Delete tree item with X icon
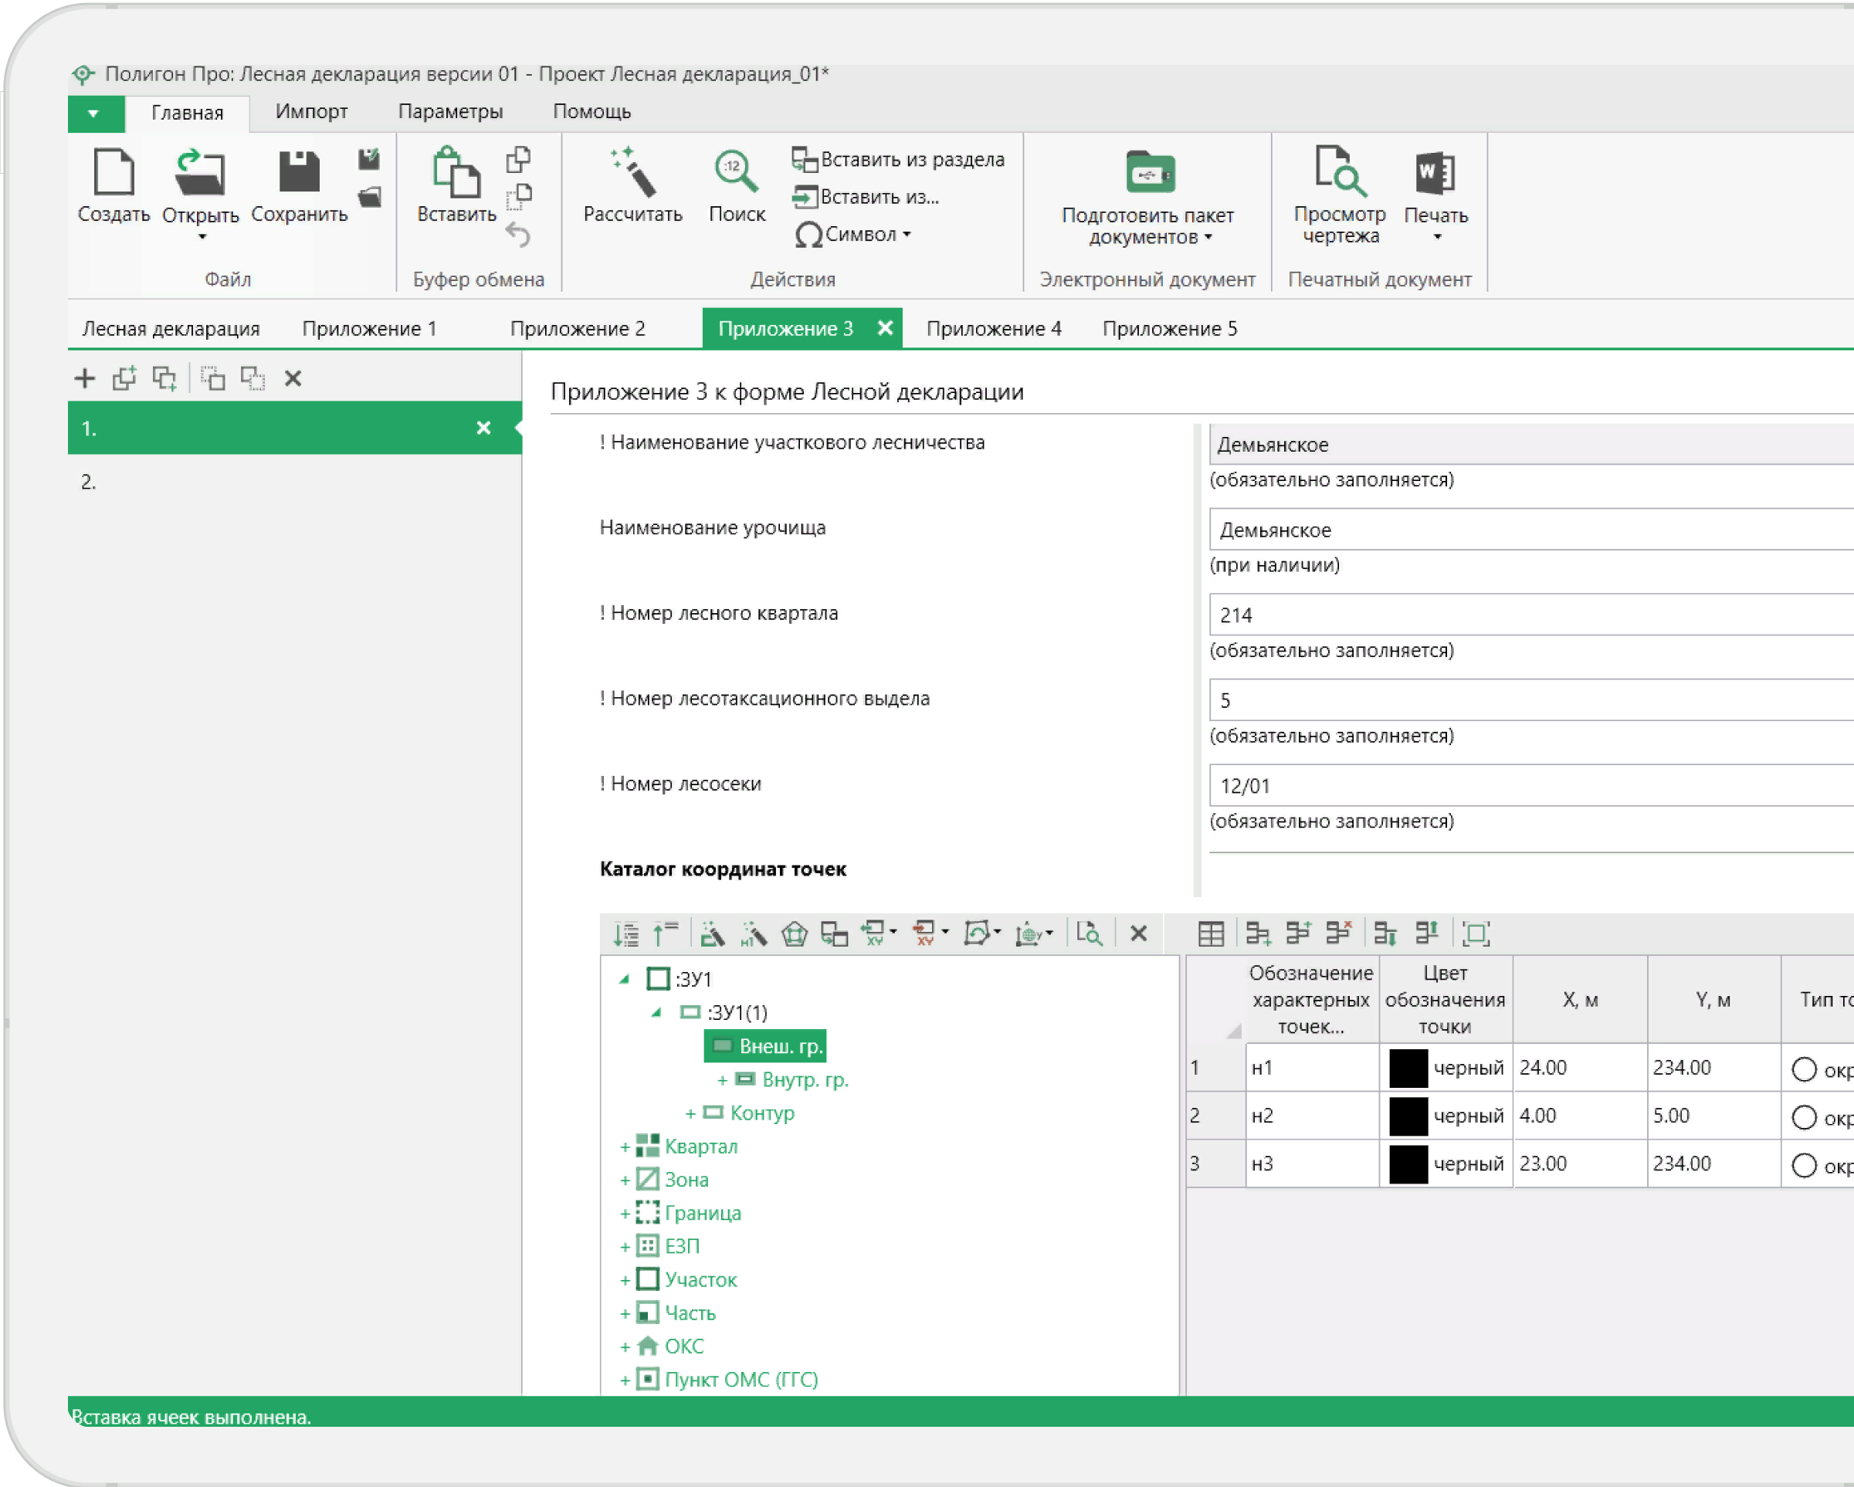Screen dimensions: 1854x1487 pyautogui.click(x=1137, y=933)
